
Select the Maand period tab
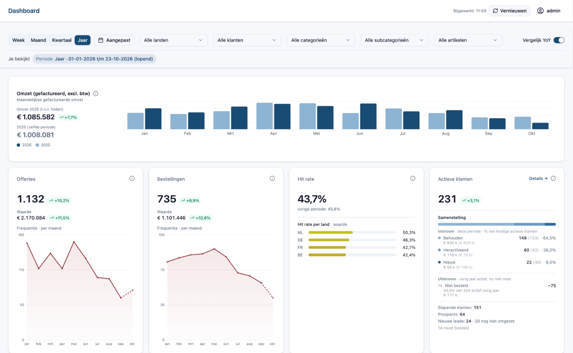(38, 40)
